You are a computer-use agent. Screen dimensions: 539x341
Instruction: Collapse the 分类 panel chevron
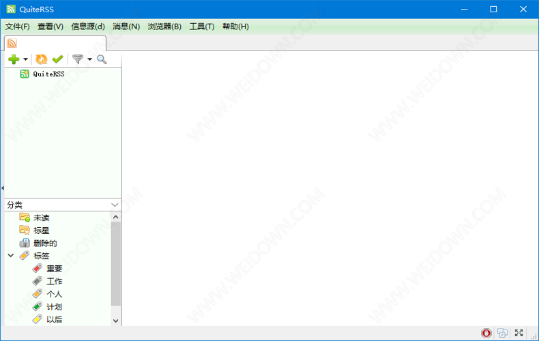(115, 205)
